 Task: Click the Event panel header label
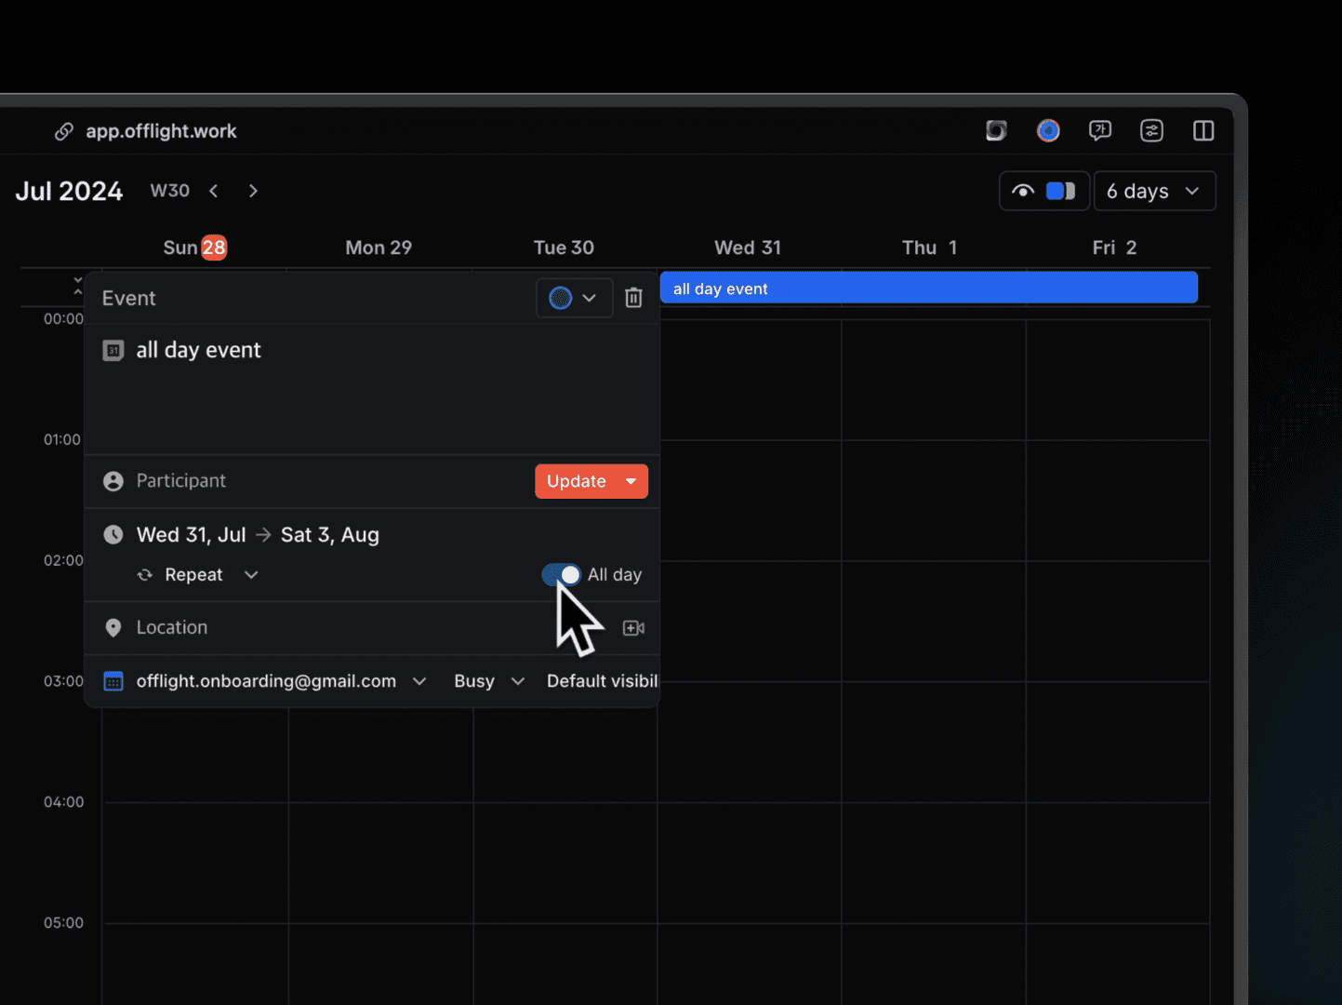(x=128, y=298)
